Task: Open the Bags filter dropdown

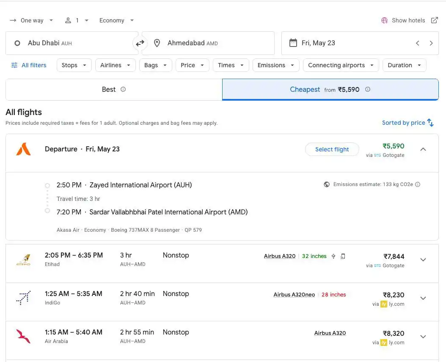Action: (x=156, y=65)
